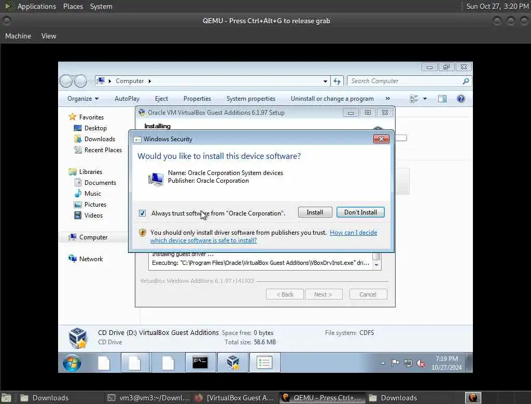Click the Action Center flag tray icon
Screen dimensions: 531x404
click(395, 363)
